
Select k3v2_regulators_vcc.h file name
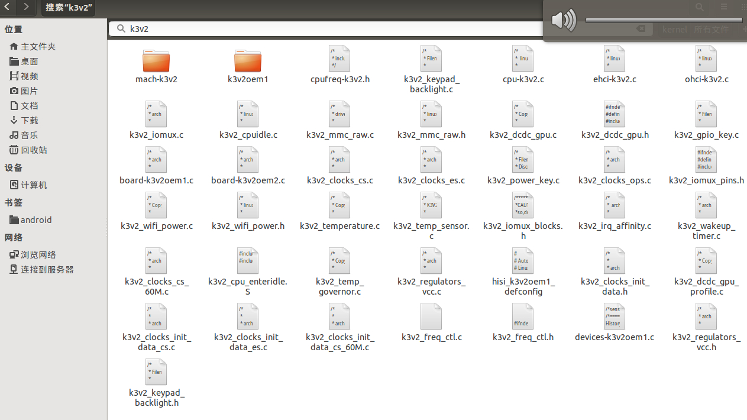pyautogui.click(x=706, y=342)
